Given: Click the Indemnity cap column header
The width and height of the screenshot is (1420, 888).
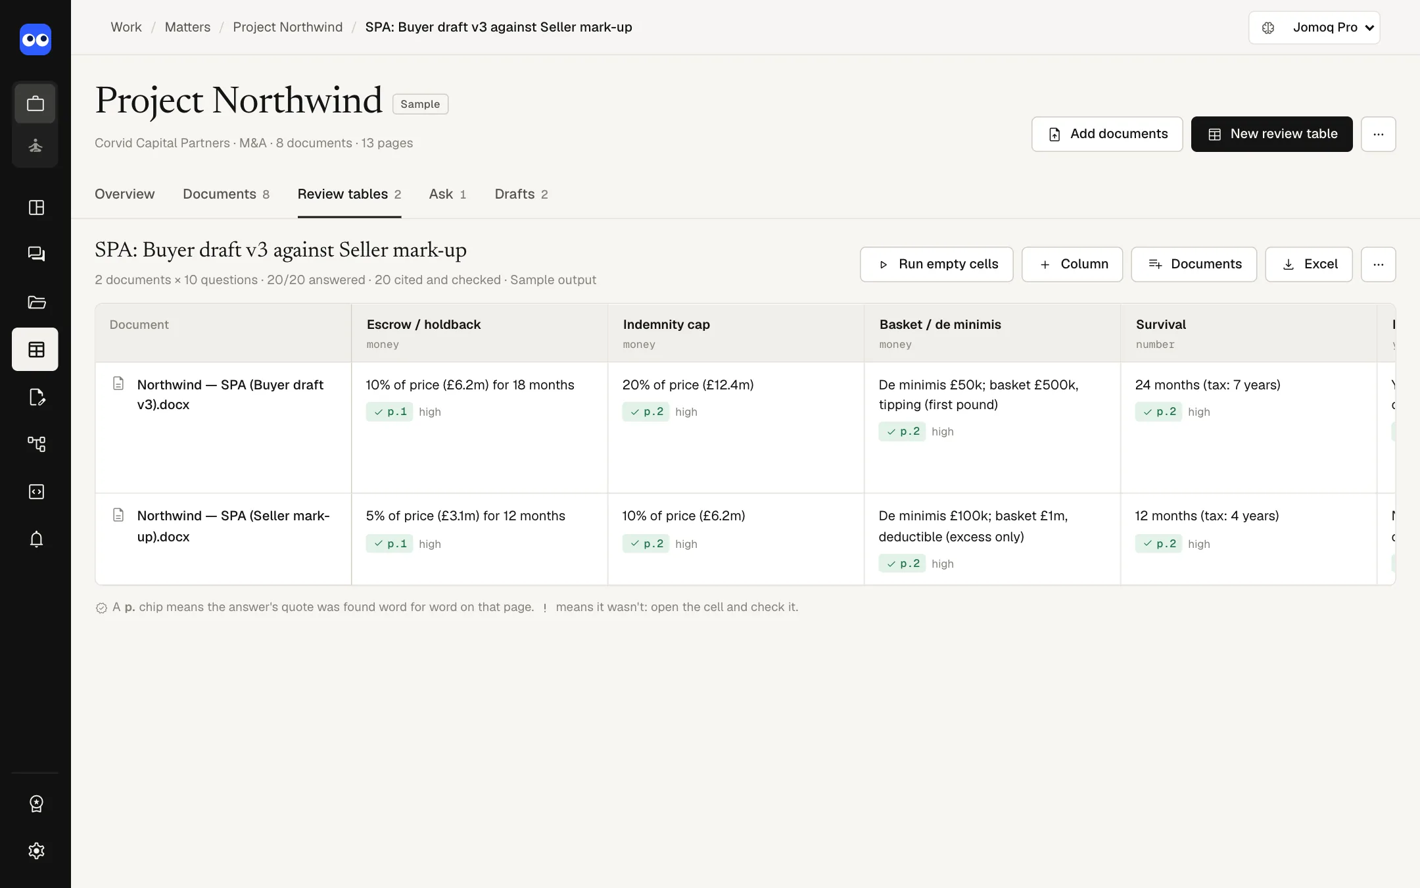Looking at the screenshot, I should point(736,333).
